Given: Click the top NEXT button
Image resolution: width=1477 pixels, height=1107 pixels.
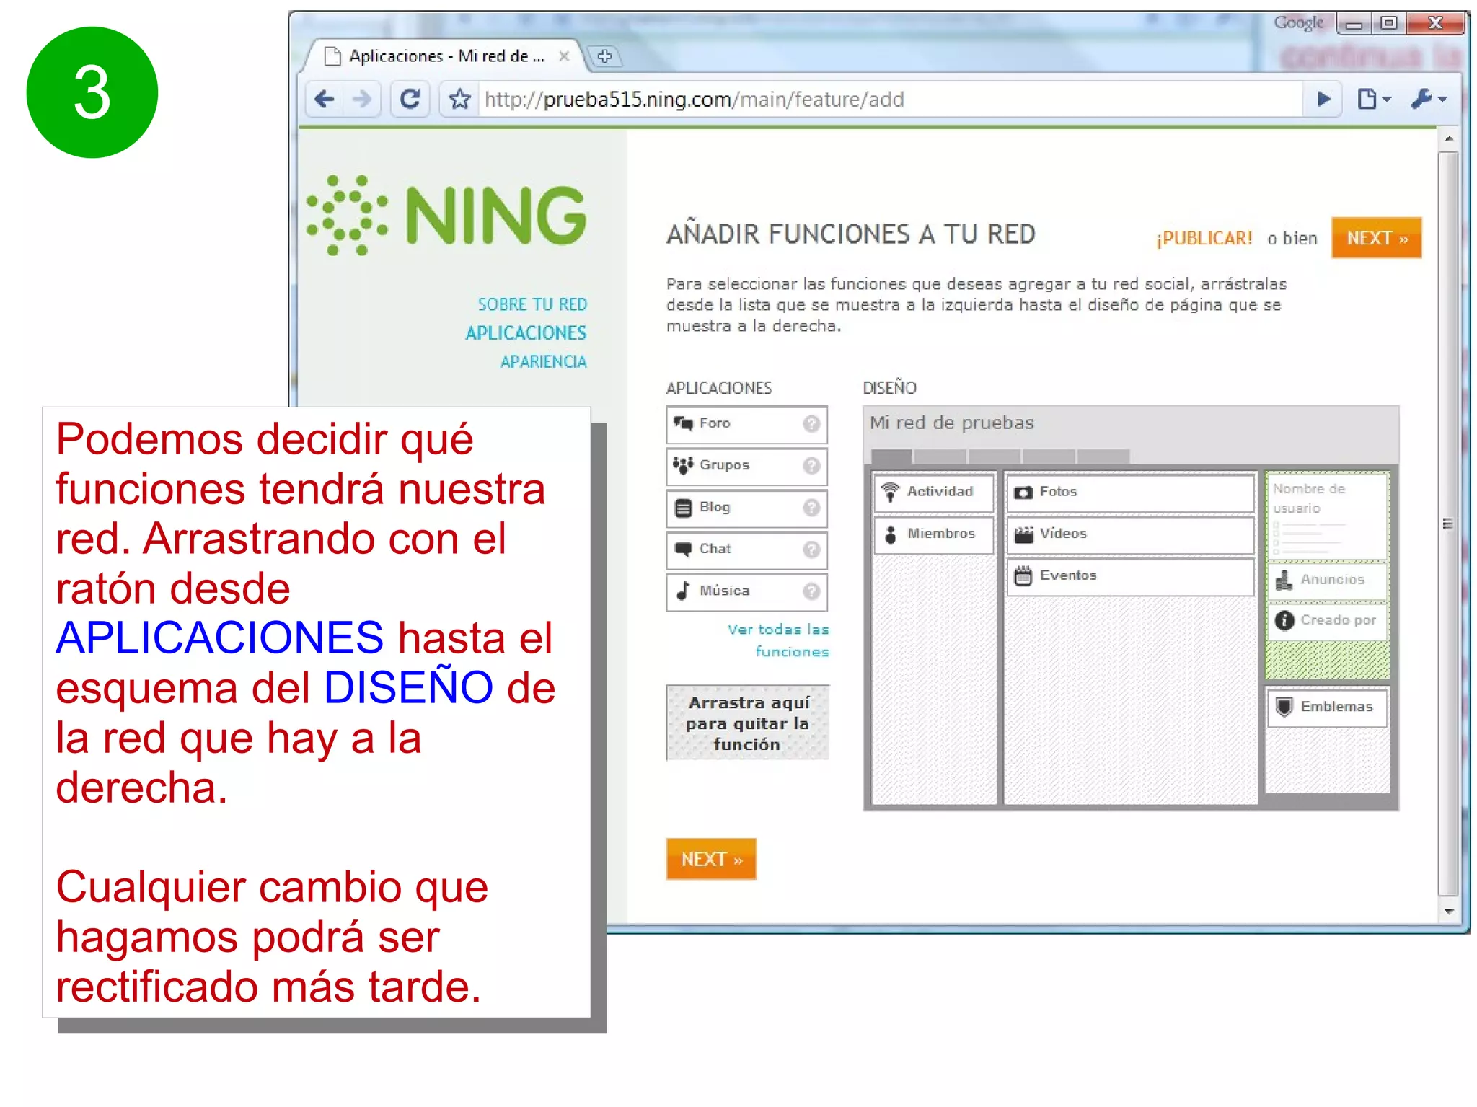Looking at the screenshot, I should (x=1376, y=238).
